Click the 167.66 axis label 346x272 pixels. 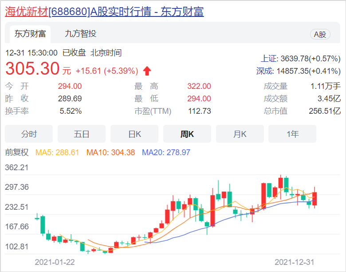tap(17, 227)
